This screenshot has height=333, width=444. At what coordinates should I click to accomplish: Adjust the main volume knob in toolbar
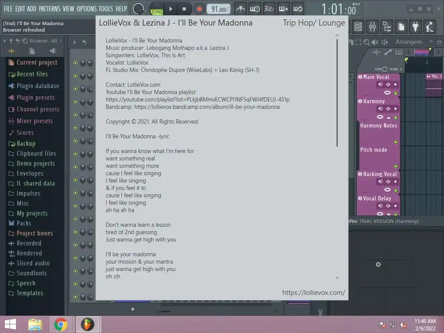138,9
